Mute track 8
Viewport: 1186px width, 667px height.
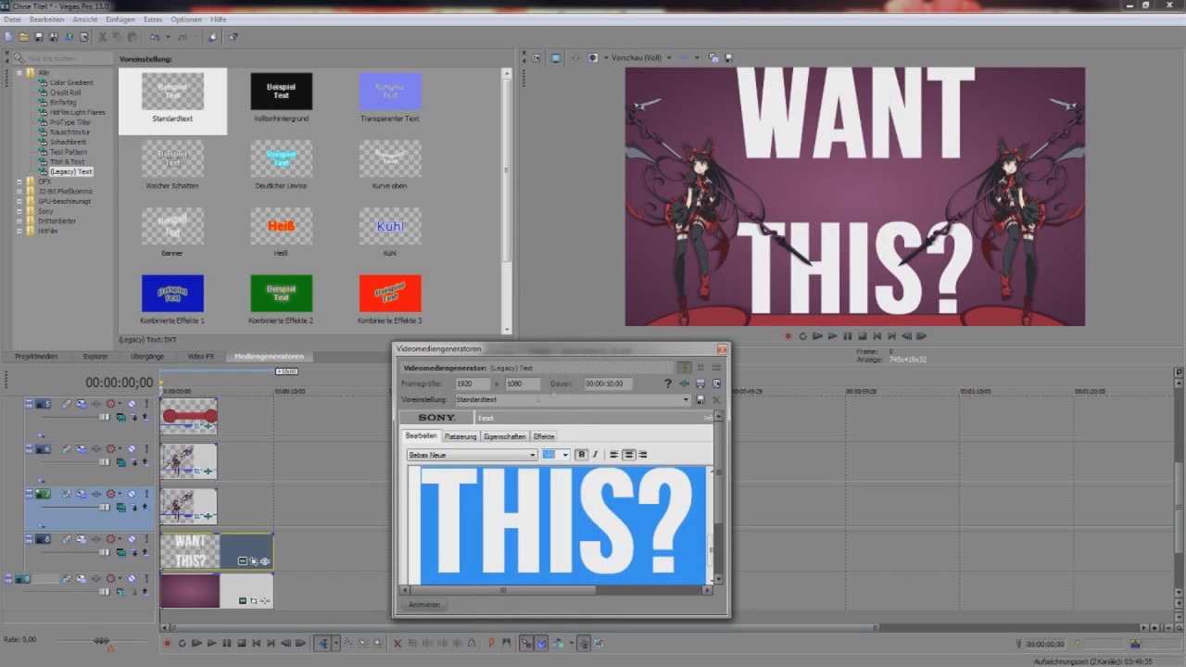132,539
